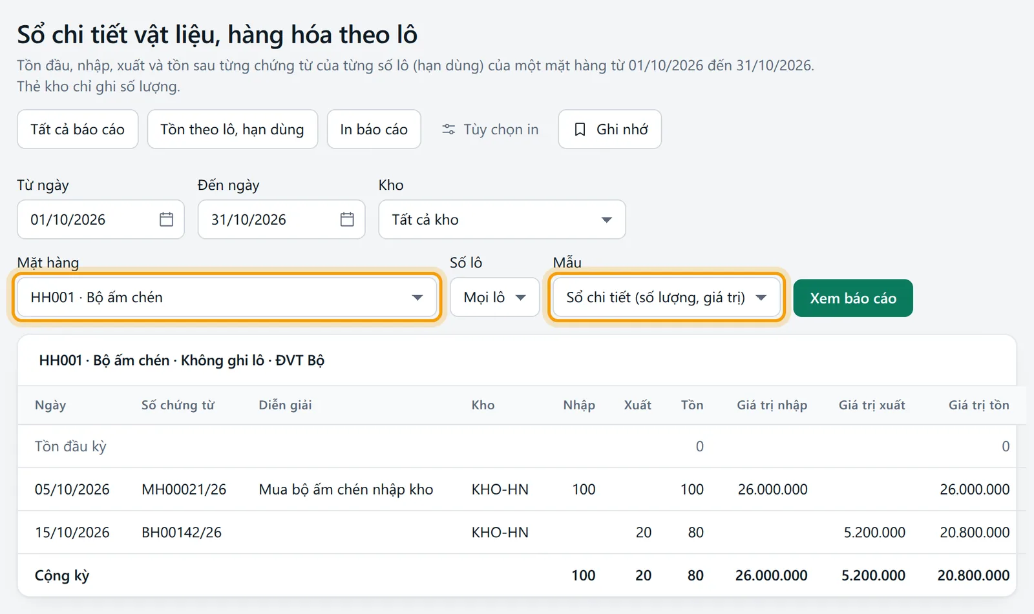Click the Diễn giải column header
1034x614 pixels.
[285, 405]
